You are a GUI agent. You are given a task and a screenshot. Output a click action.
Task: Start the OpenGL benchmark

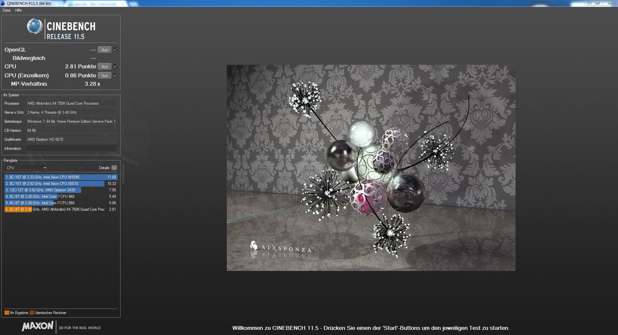coord(105,50)
